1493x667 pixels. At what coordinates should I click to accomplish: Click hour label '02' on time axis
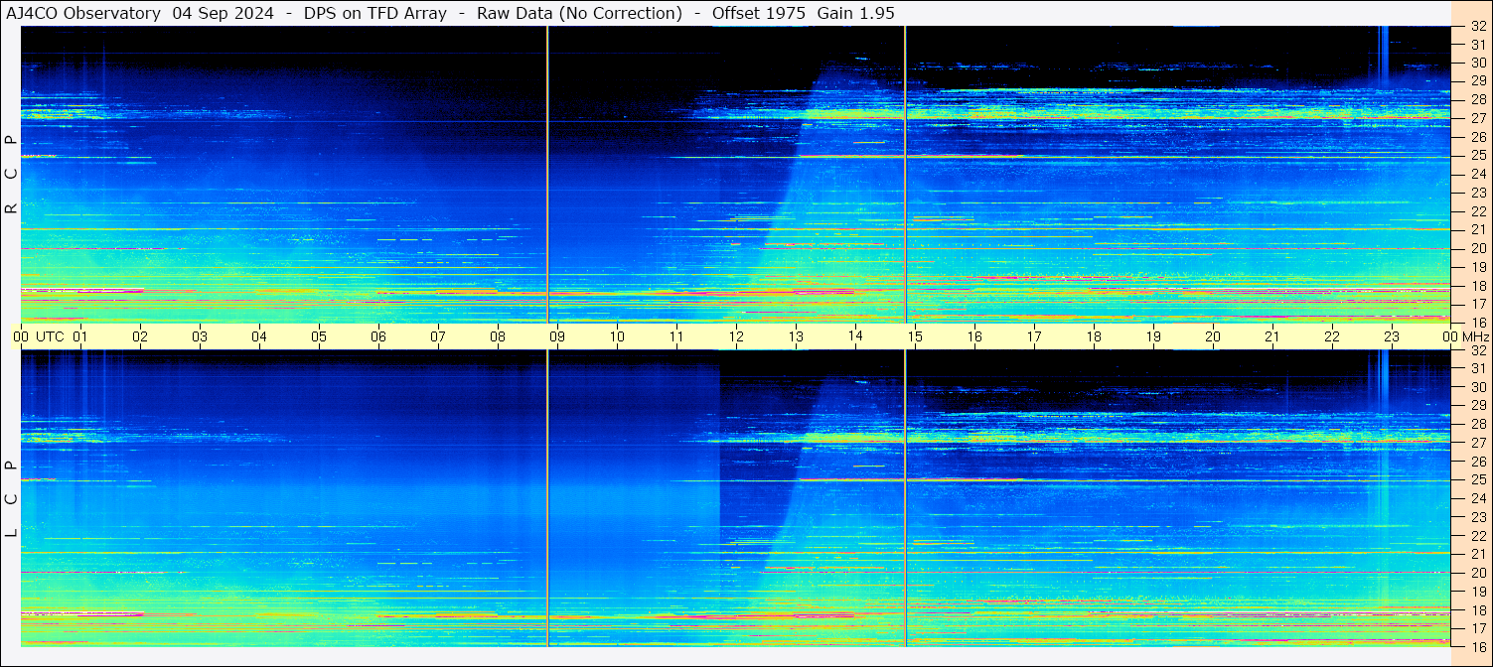[x=140, y=336]
